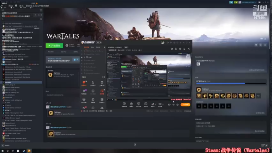Open the speaker options dropdown arrow

coord(163,104)
